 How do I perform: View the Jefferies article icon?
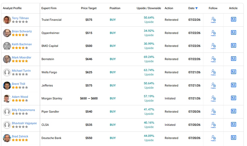point(234,85)
